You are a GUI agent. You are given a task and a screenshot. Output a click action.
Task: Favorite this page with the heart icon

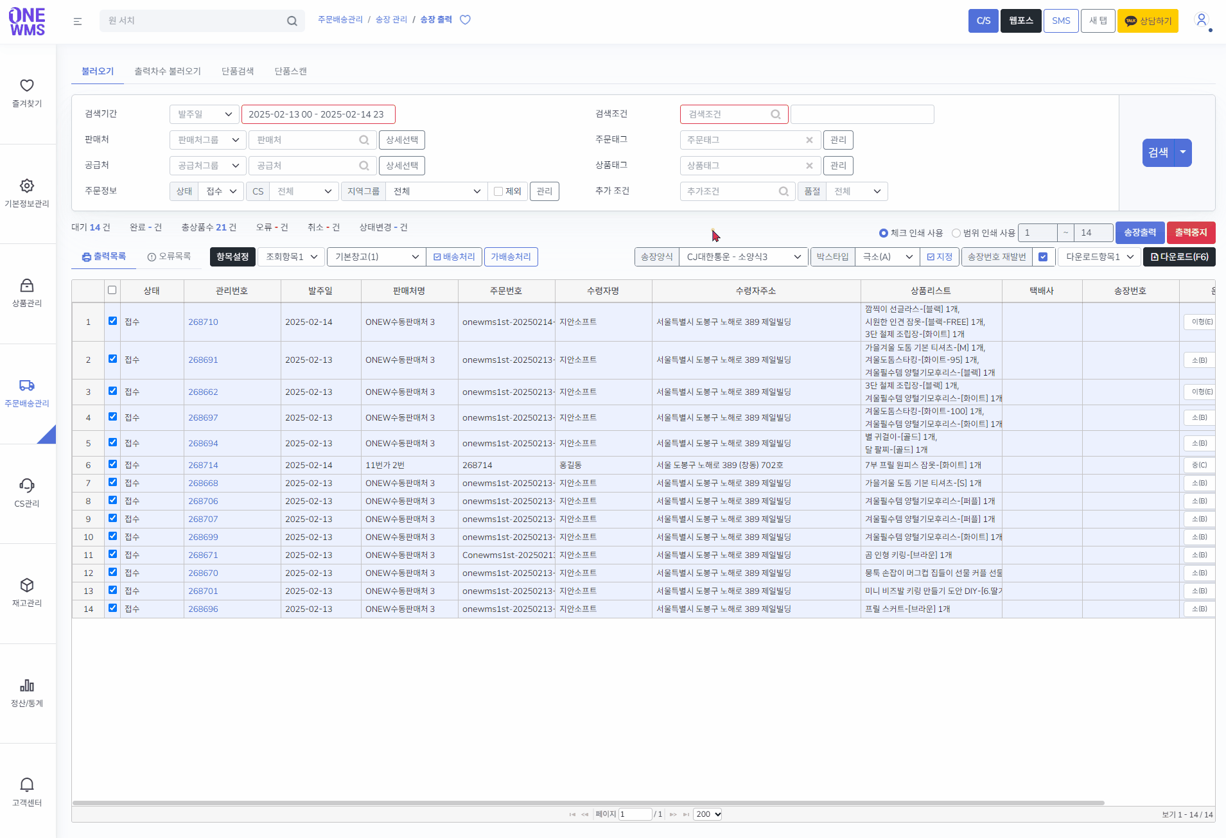(x=466, y=20)
